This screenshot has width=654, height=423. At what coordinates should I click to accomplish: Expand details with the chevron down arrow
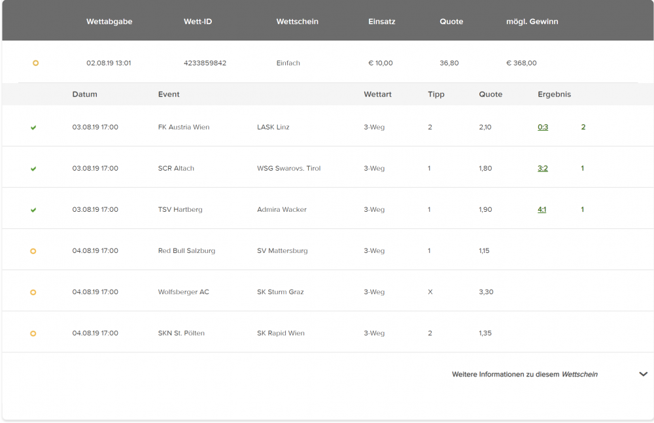[x=642, y=375]
